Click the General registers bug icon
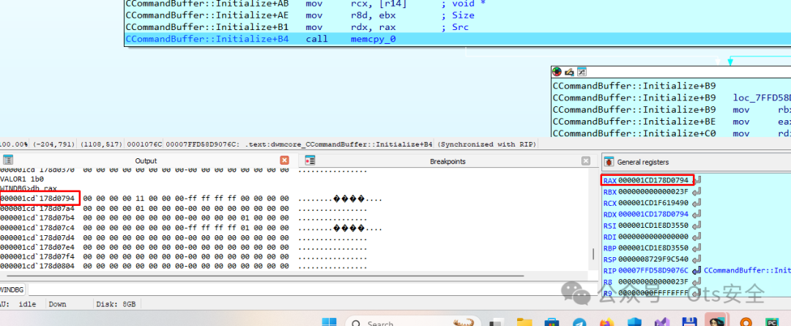The height and width of the screenshot is (326, 791). click(609, 161)
